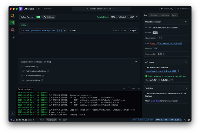The height and width of the screenshot is (133, 200).
Task: Expand the READY model row chevron
Action: 137,25
